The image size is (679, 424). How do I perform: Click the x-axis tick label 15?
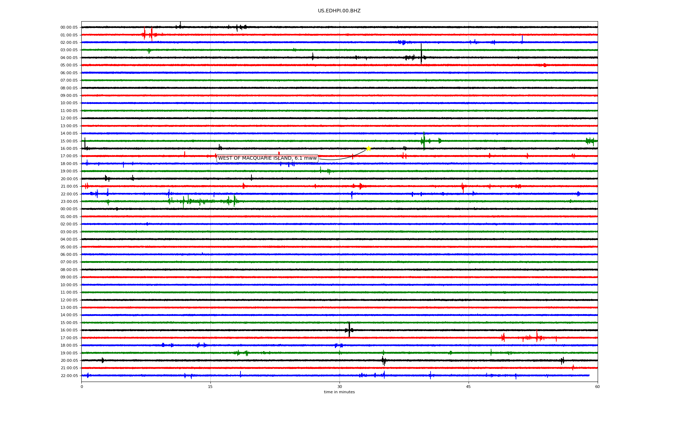(x=210, y=387)
